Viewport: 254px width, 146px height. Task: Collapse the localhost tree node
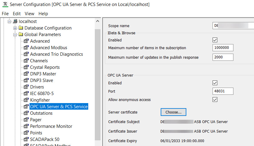(x=10, y=21)
